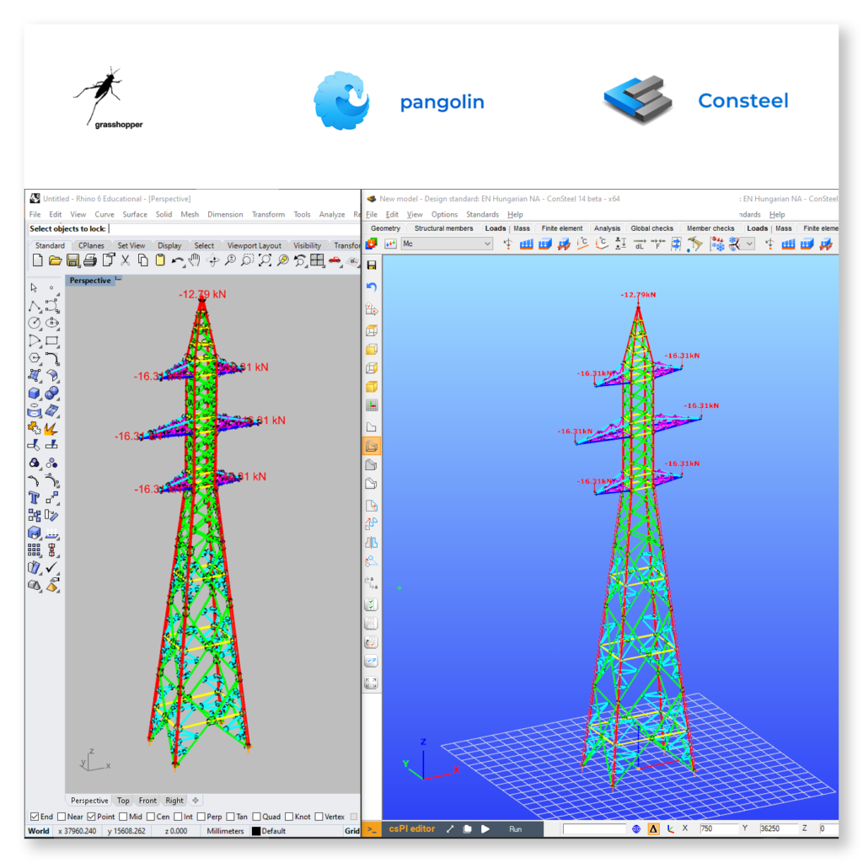The height and width of the screenshot is (863, 863).
Task: Click the Grid button in Rhino status bar
Action: (x=352, y=831)
